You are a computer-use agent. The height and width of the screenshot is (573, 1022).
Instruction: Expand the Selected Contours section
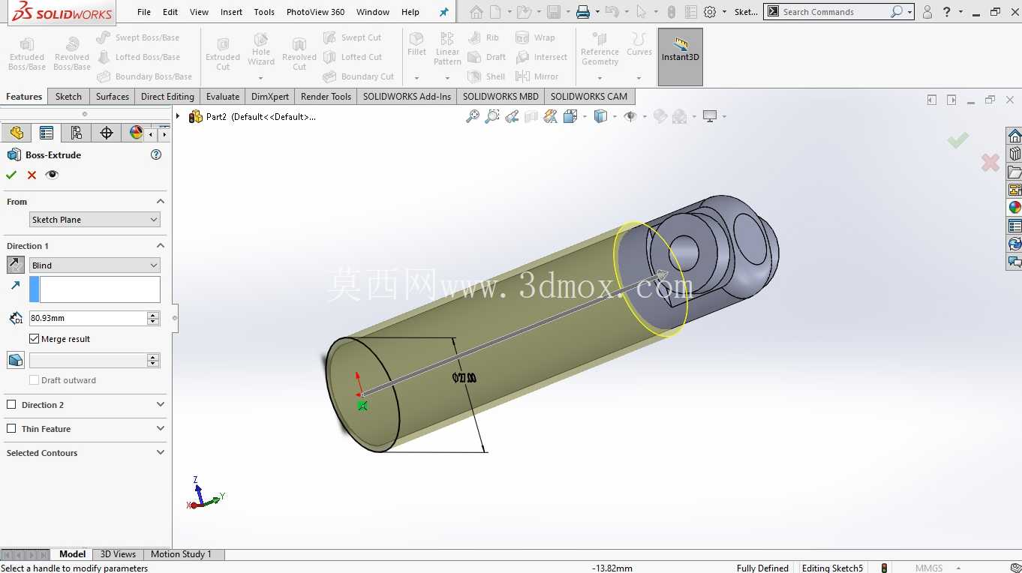pos(161,453)
